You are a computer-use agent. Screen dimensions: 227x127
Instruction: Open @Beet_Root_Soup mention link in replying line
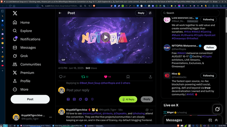coord(90,83)
